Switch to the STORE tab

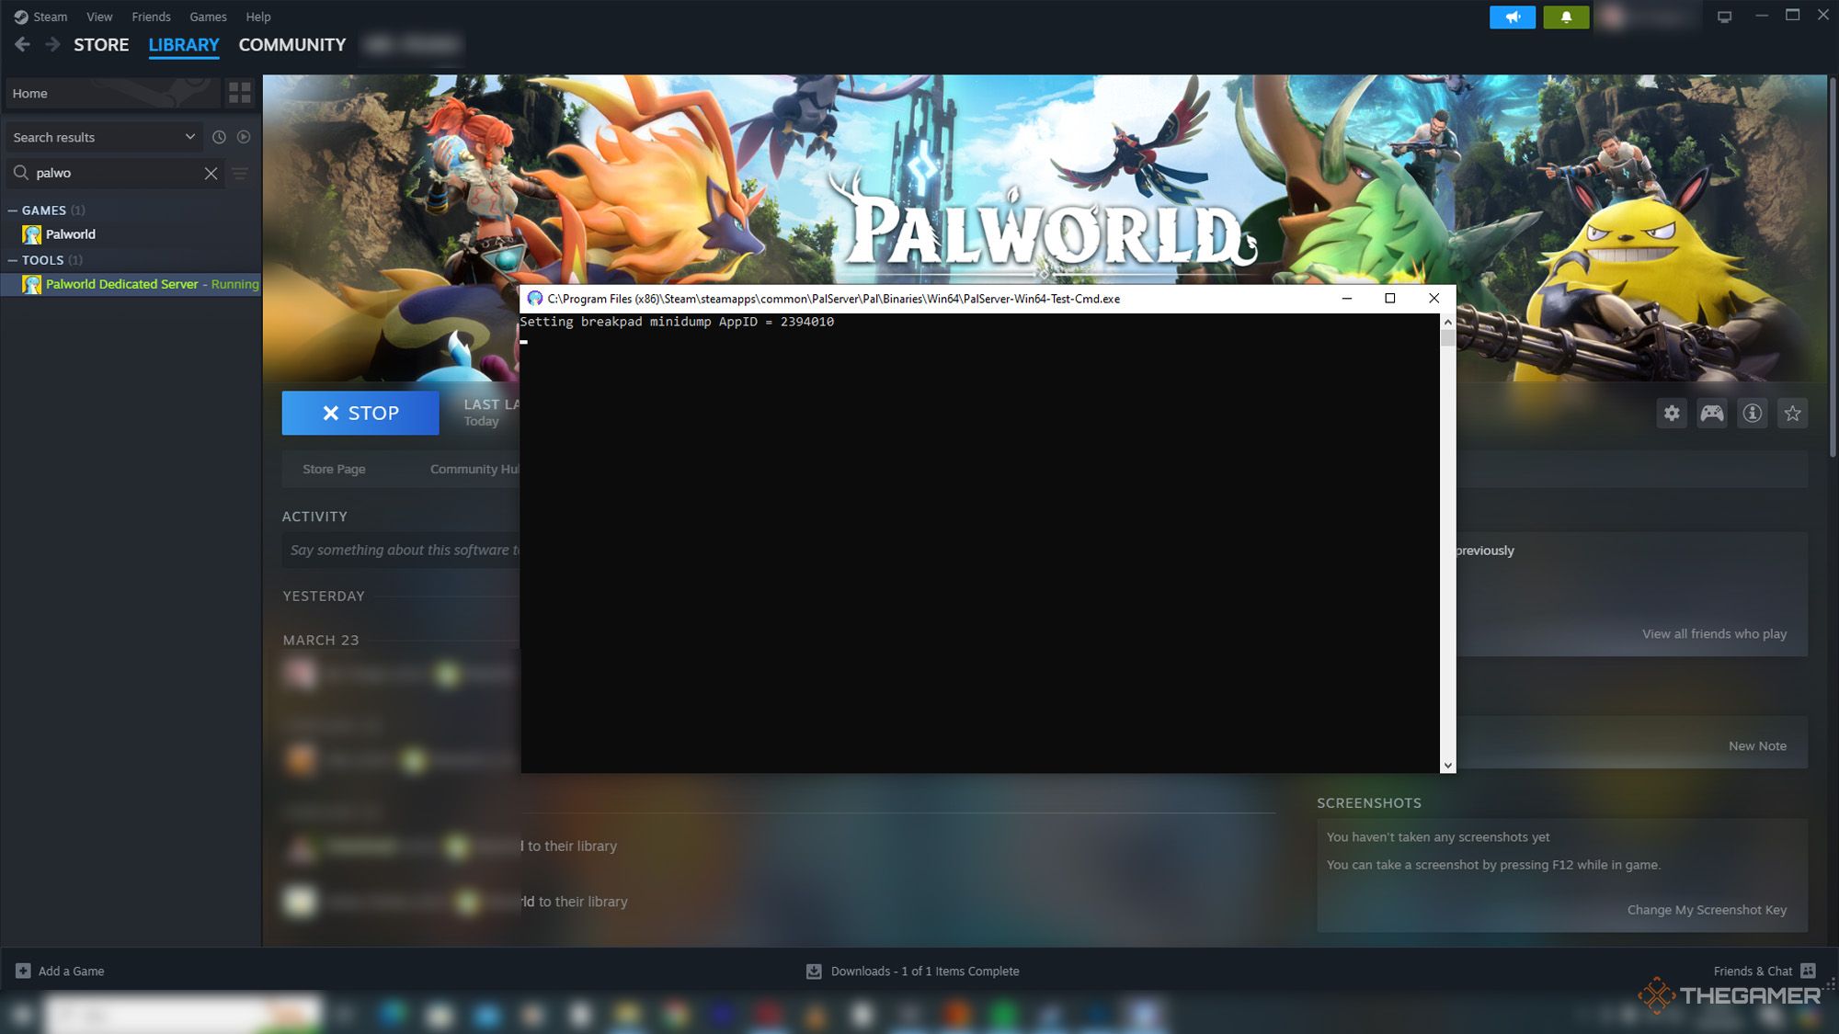pos(101,45)
